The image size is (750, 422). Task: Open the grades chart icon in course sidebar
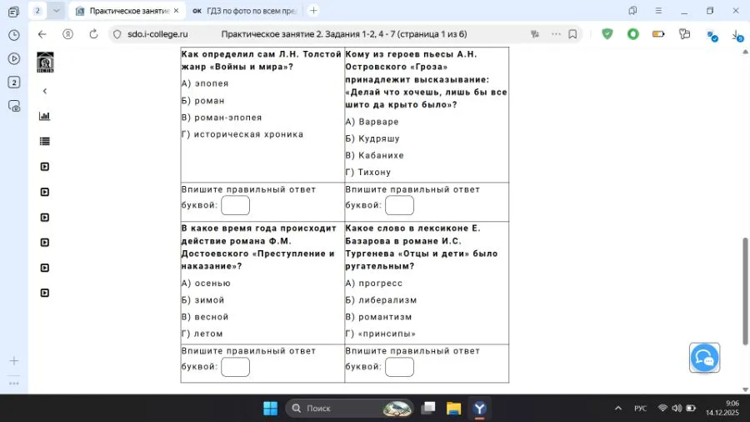tap(44, 116)
